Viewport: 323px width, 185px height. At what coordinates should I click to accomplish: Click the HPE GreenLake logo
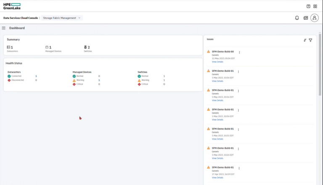(x=12, y=6)
